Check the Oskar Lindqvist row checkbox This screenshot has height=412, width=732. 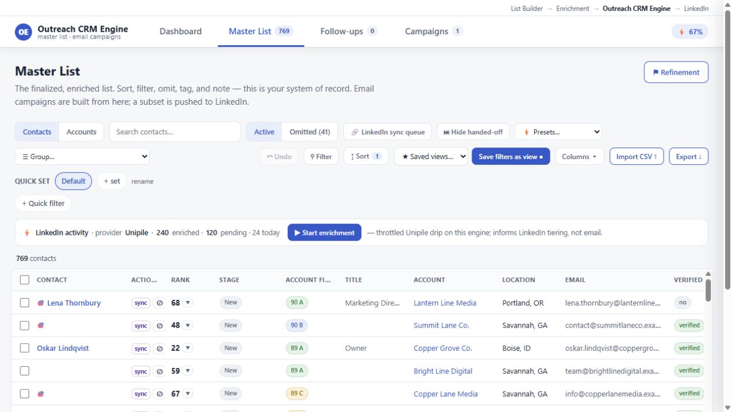click(24, 348)
